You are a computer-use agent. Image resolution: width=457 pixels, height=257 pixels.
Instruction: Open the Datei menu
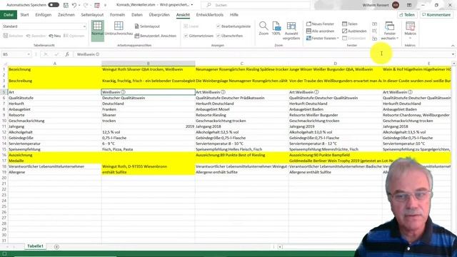coord(9,14)
